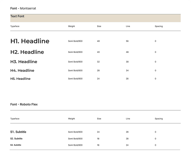This screenshot has width=191, height=154.
Task: Click the 'Text Font' banner label
Action: (17, 16)
